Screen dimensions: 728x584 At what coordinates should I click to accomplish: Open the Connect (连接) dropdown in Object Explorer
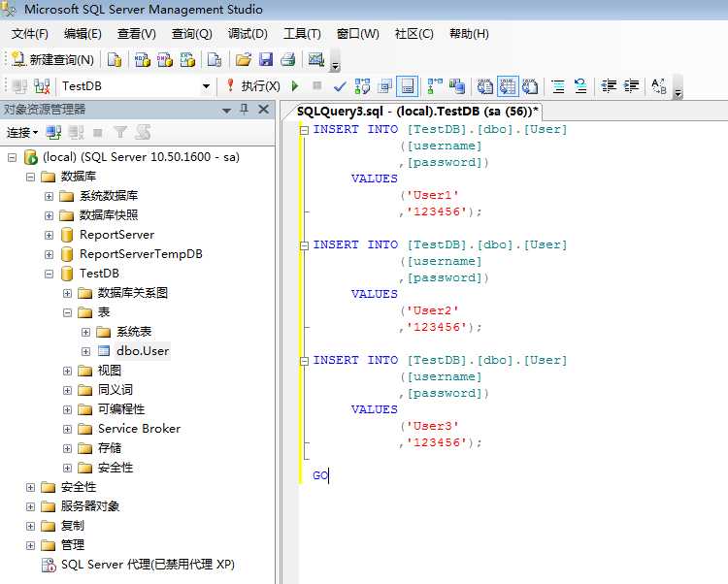(21, 133)
